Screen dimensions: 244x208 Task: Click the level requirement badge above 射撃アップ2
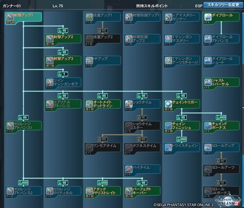click(x=63, y=30)
